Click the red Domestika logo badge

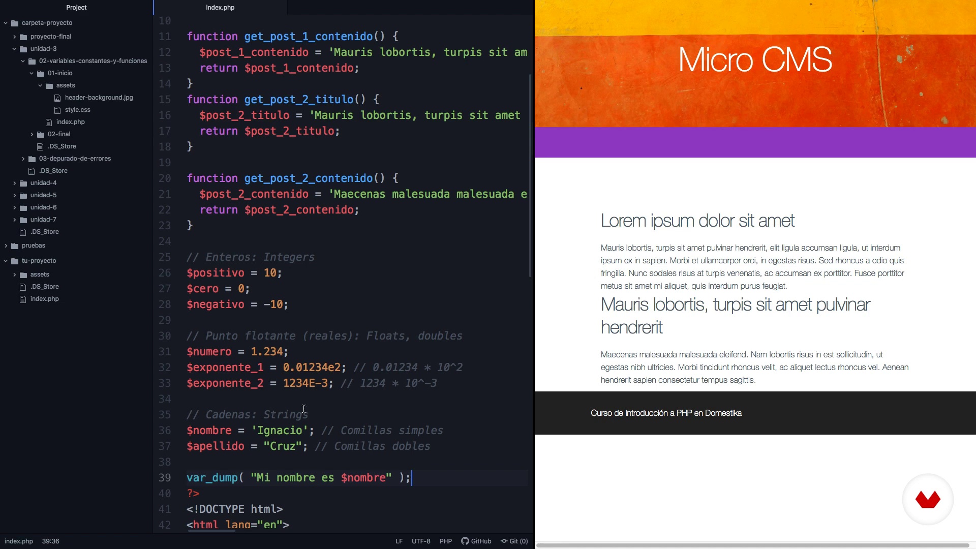928,499
